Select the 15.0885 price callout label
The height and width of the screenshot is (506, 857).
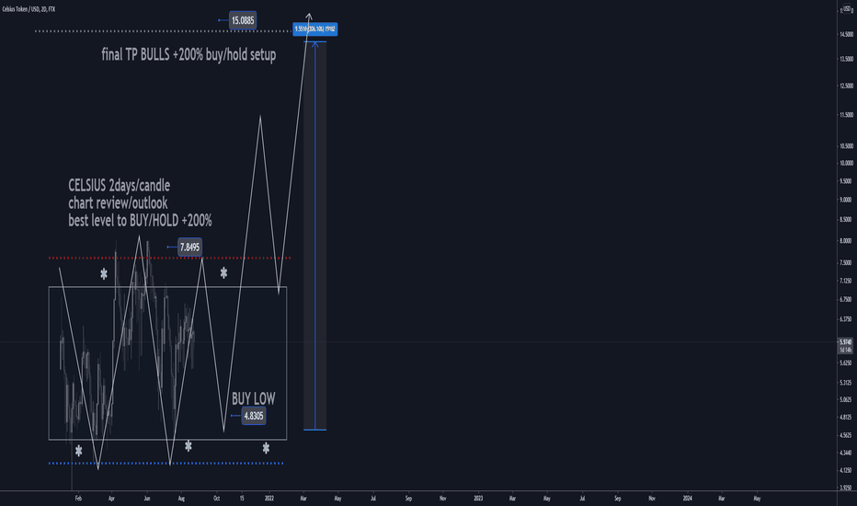point(243,21)
